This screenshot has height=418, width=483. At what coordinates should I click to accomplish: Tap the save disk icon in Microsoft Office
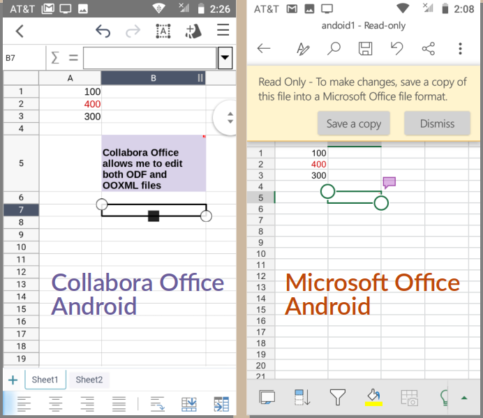pyautogui.click(x=365, y=49)
